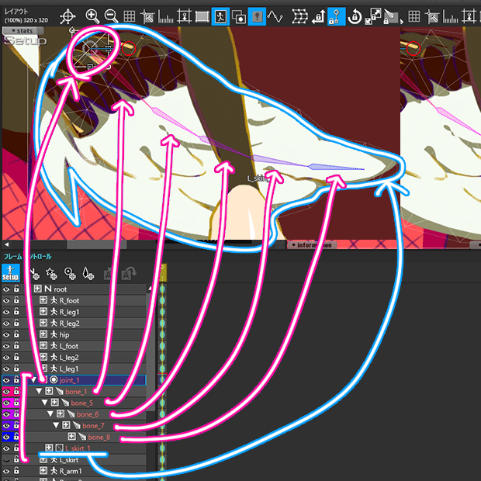Click the star-plus add effect part icon

pyautogui.click(x=51, y=273)
